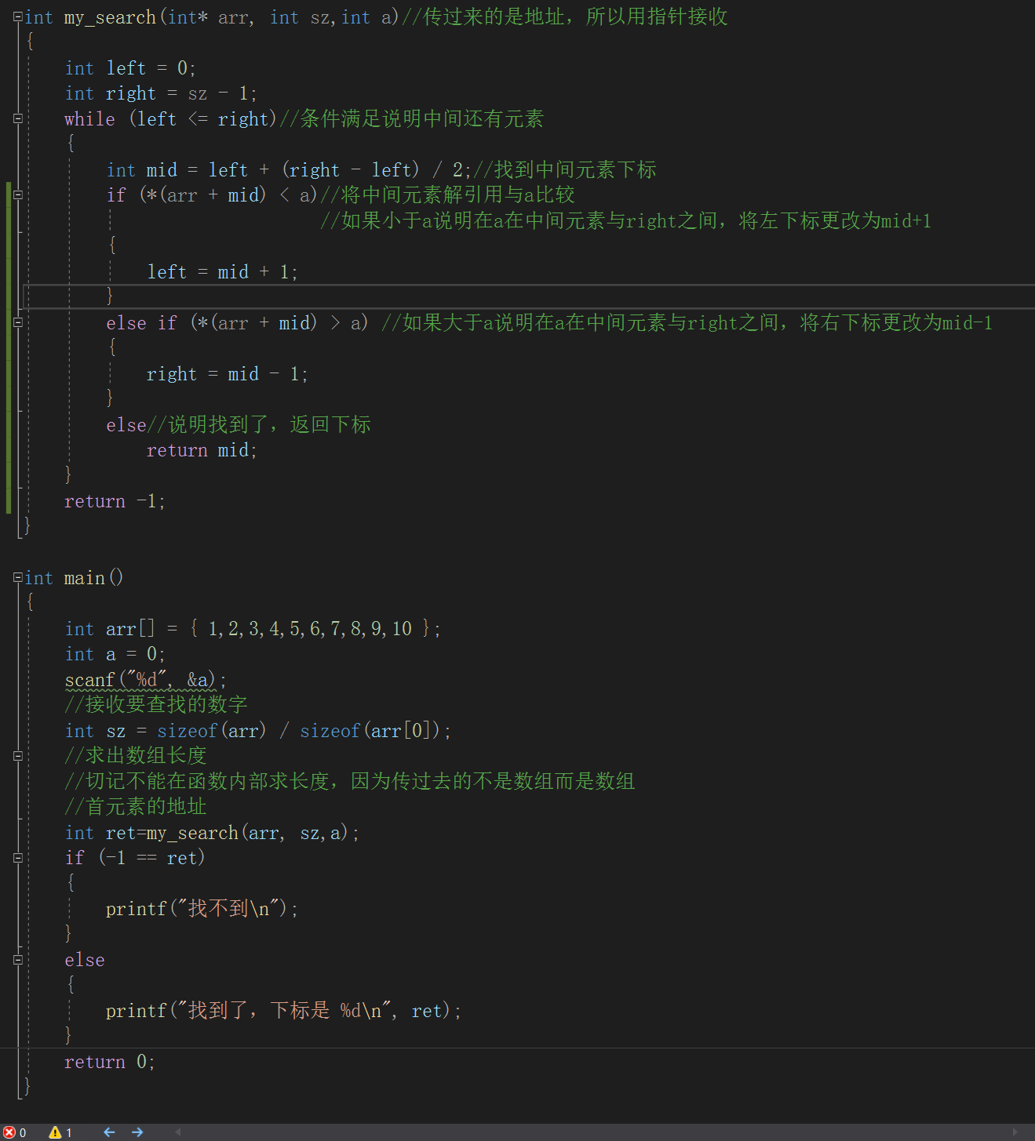The width and height of the screenshot is (1035, 1141).
Task: Go to next issue with right arrow
Action: point(137,1132)
